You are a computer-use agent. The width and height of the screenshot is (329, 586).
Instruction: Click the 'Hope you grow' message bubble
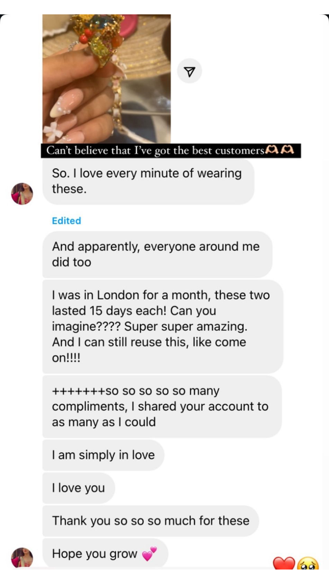(105, 554)
